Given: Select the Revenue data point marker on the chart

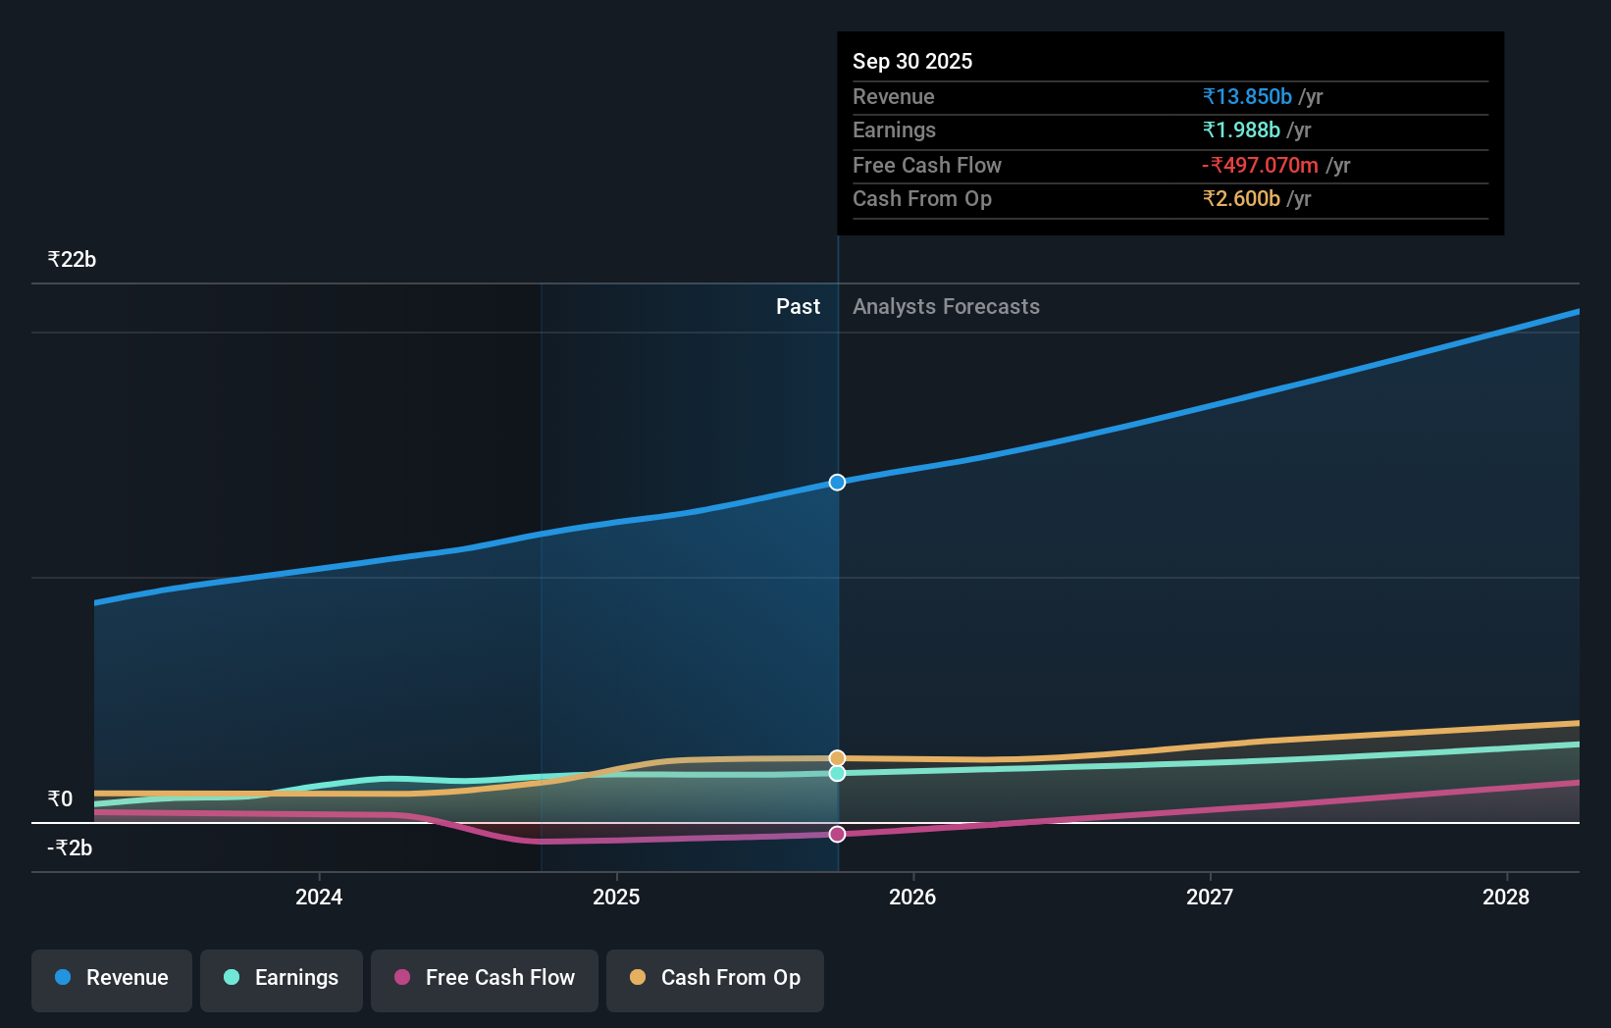Looking at the screenshot, I should pos(837,482).
